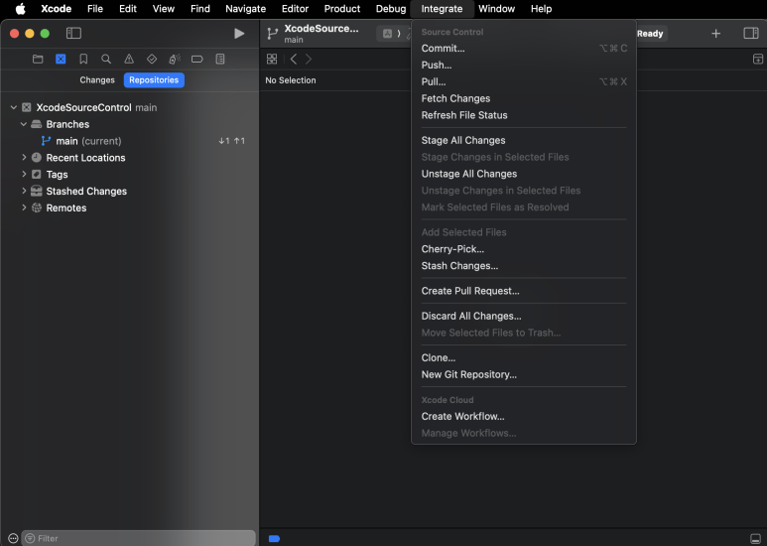Choose Create Pull Request...
The height and width of the screenshot is (546, 767).
(x=524, y=291)
